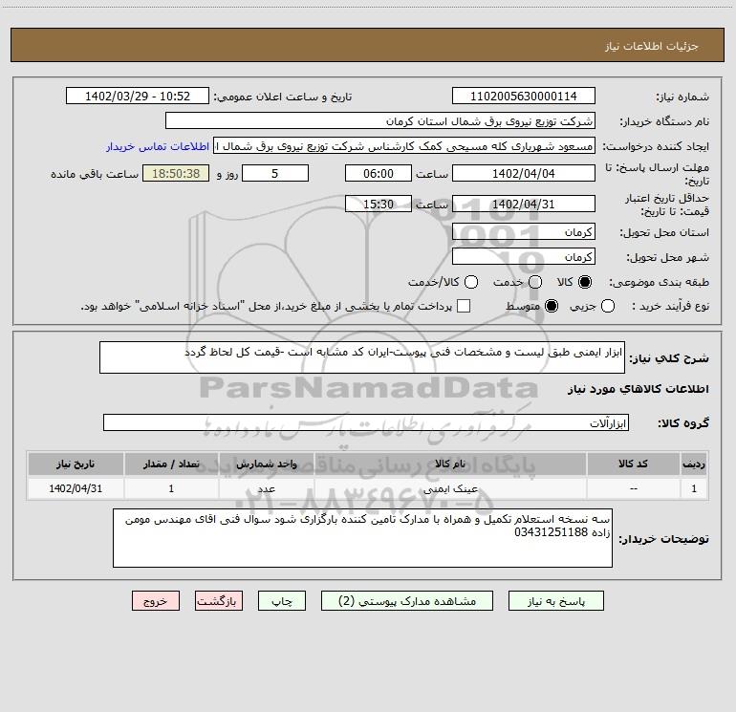
Task: Click the شماره نیاز number field
Action: [523, 97]
